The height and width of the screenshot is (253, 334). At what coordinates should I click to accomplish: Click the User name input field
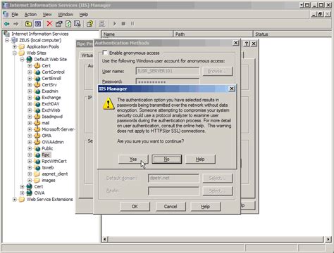[168, 71]
